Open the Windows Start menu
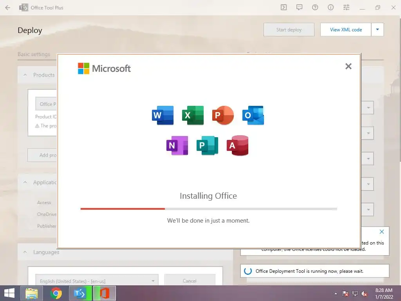This screenshot has width=401, height=301. (x=9, y=293)
